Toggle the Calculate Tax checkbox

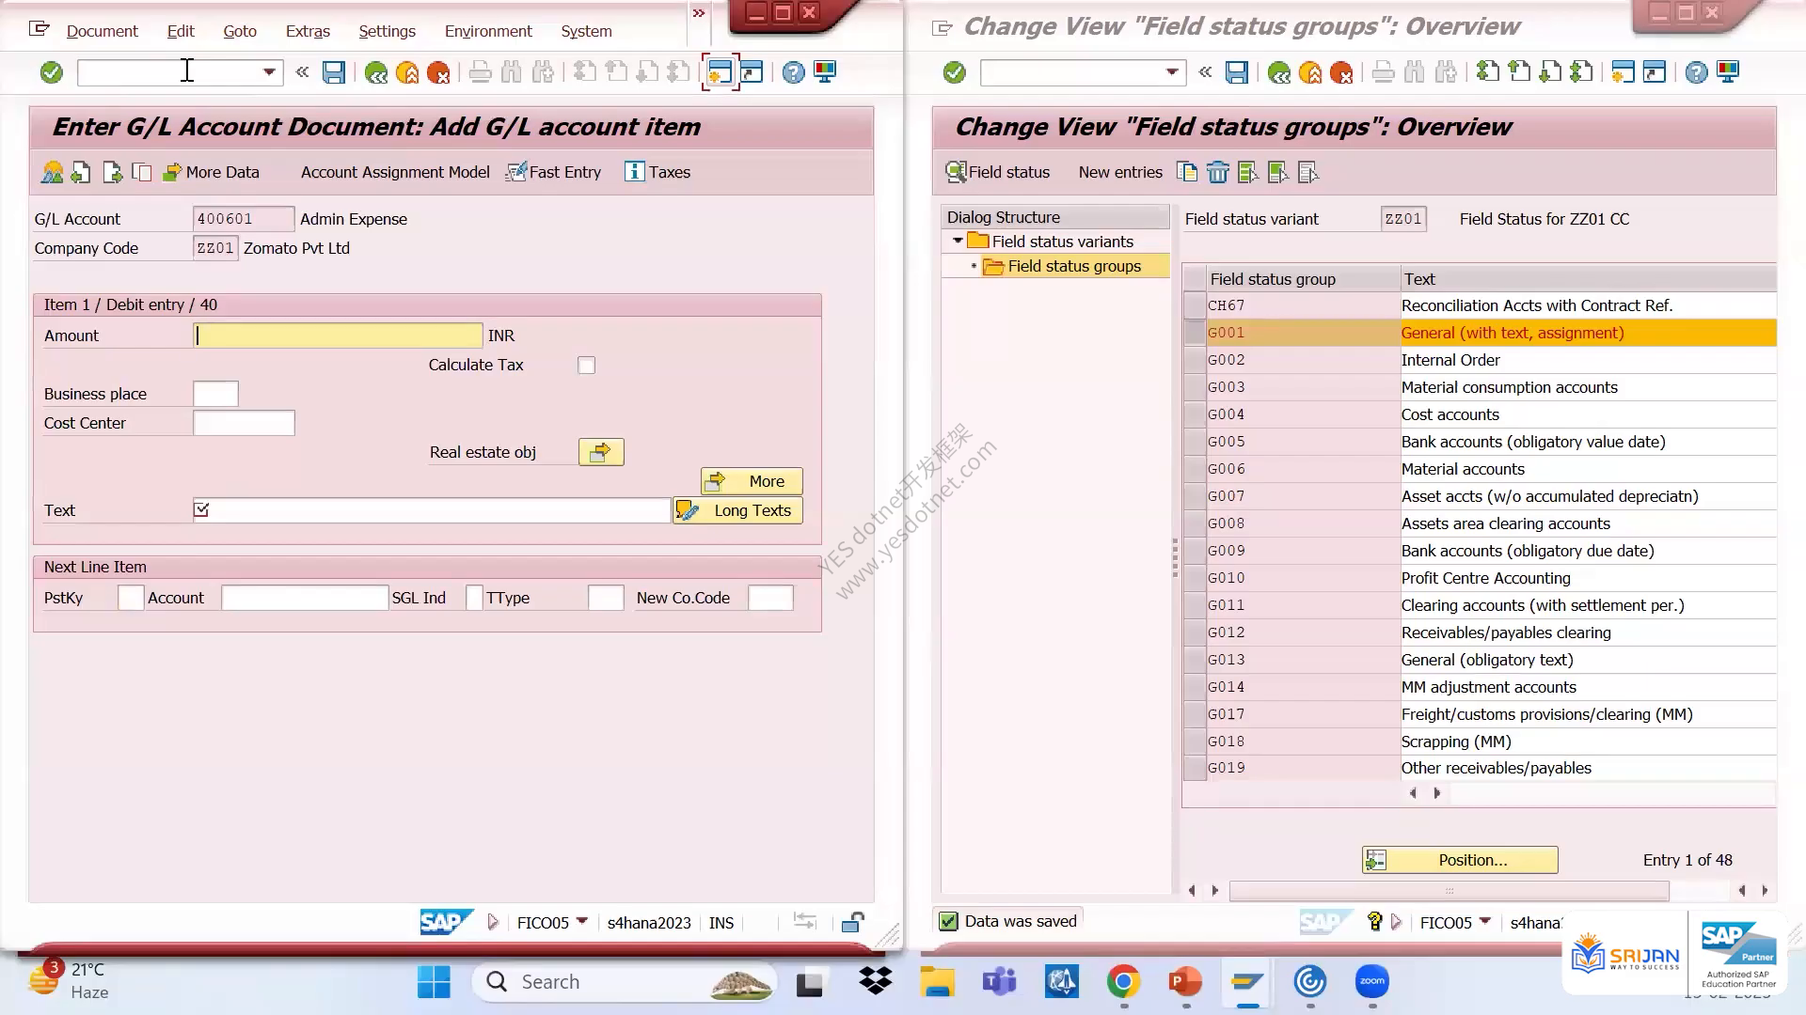click(586, 366)
